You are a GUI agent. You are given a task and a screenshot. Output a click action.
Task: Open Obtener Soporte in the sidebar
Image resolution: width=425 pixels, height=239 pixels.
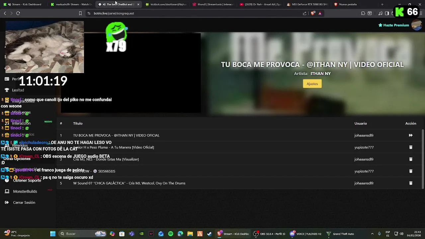click(27, 180)
